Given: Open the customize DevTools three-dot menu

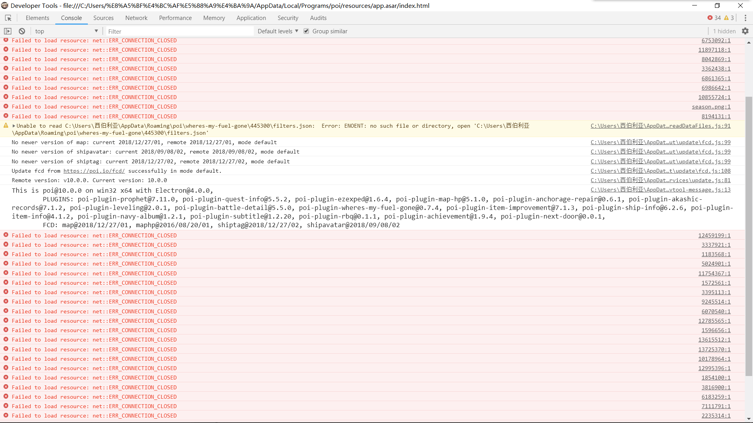Looking at the screenshot, I should click(746, 18).
